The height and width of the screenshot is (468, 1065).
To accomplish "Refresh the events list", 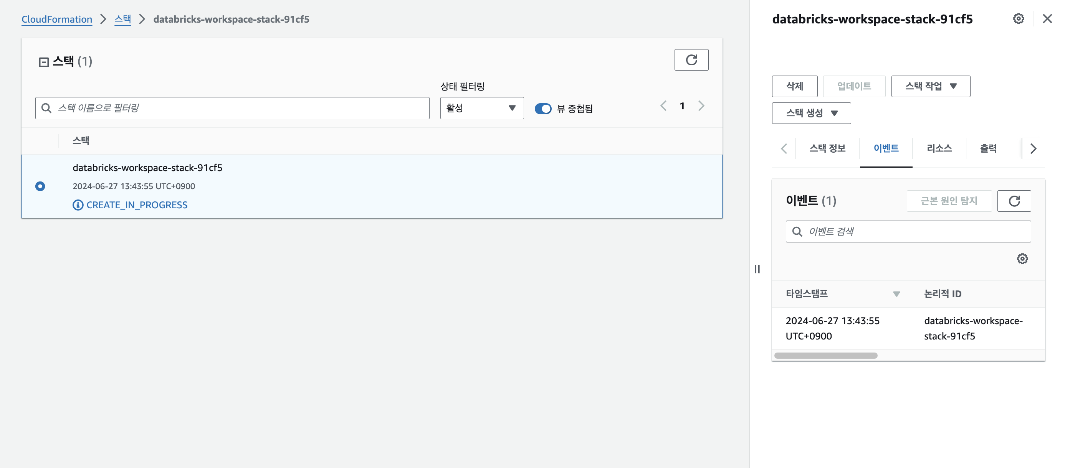I will click(1014, 201).
